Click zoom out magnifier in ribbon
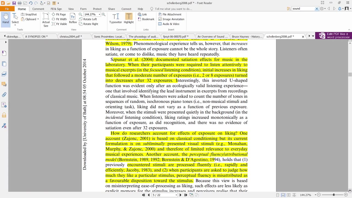Image resolution: width=352 pixels, height=198 pixels. 80,14
